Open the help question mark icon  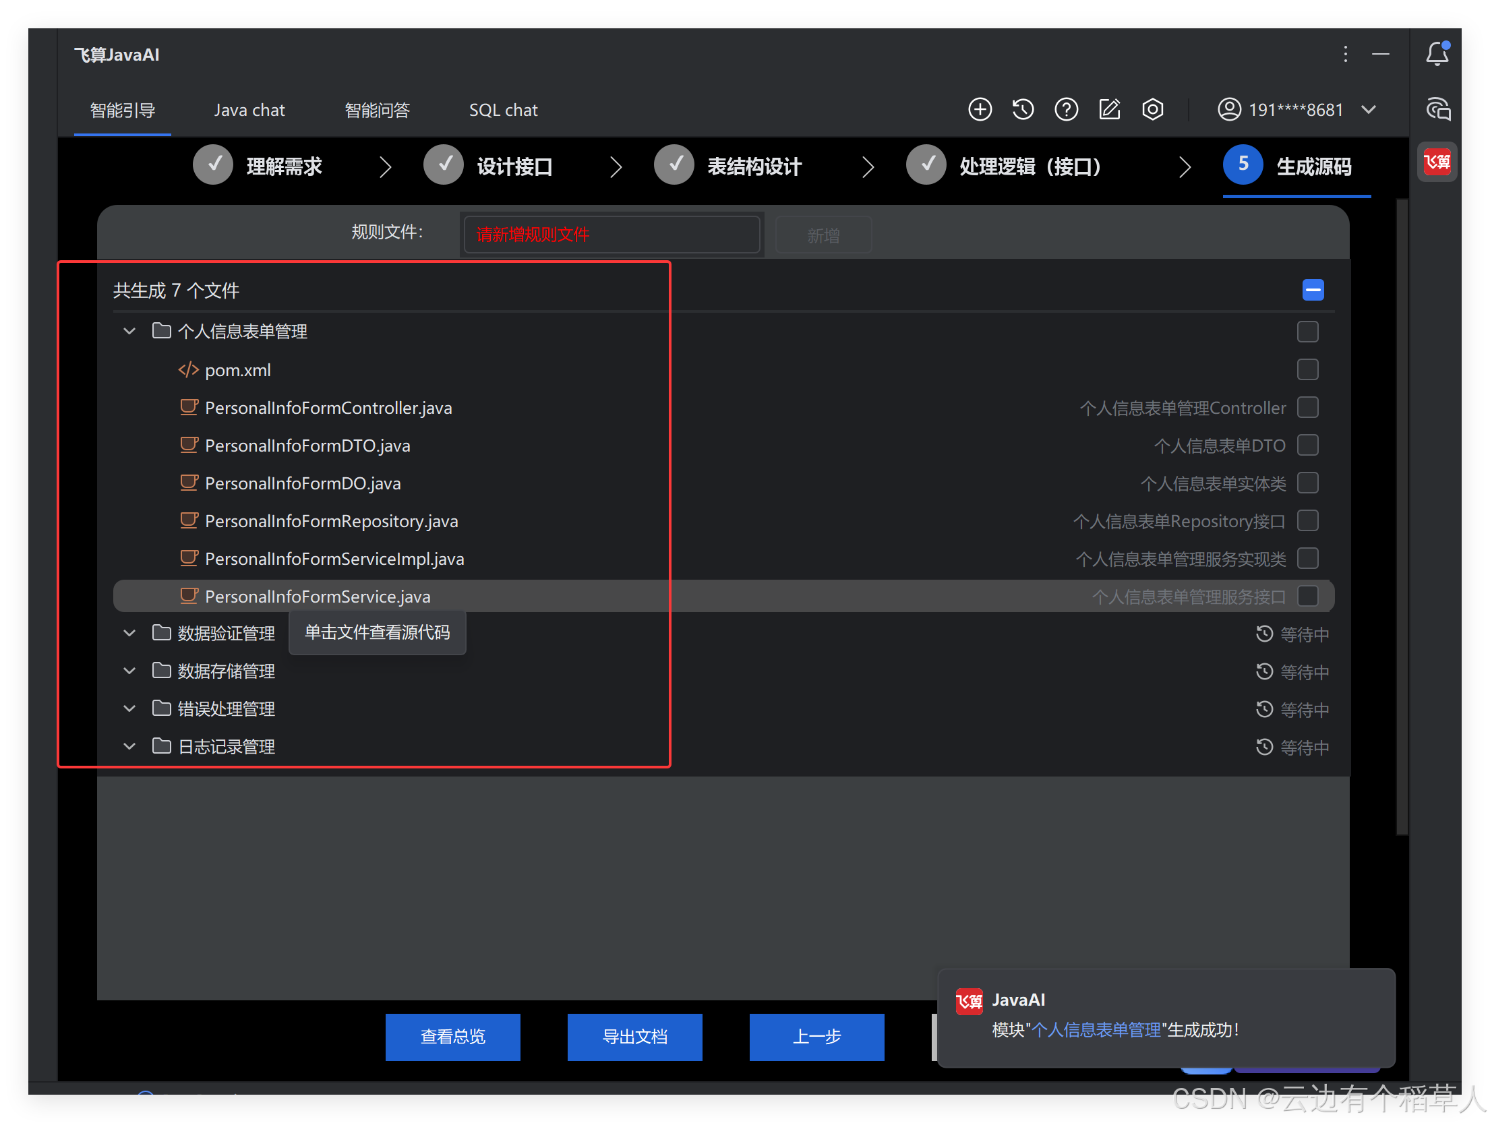pyautogui.click(x=1066, y=109)
